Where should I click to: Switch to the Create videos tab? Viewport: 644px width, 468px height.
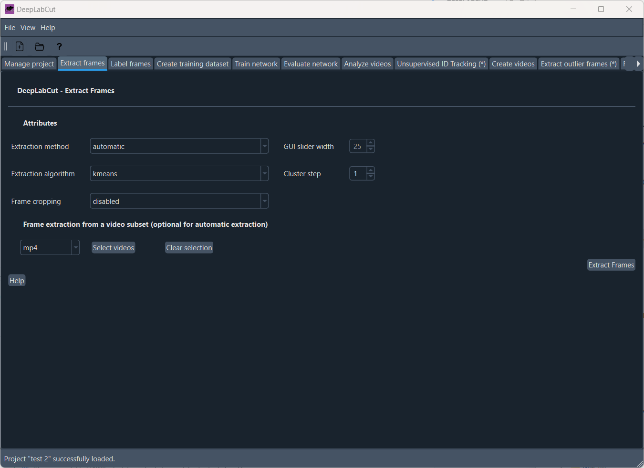[x=513, y=64]
